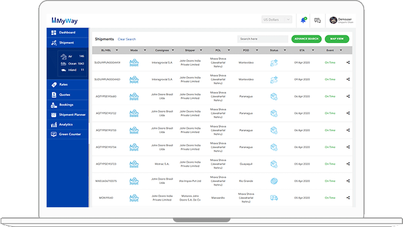Open the ETA column filter arrow
This screenshot has height=227, width=403.
pos(313,50)
